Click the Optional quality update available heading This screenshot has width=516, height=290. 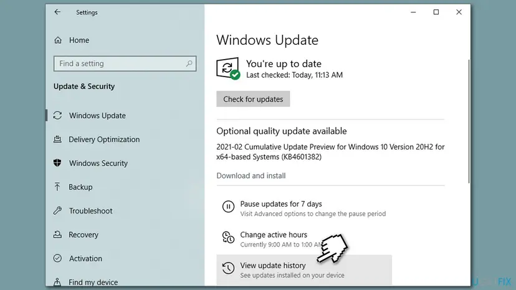coord(281,131)
